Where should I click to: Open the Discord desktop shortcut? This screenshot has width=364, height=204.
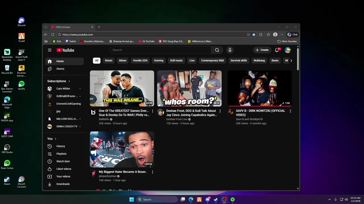click(22, 22)
